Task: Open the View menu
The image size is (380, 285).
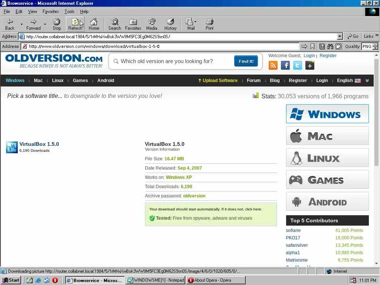Action: (x=32, y=12)
